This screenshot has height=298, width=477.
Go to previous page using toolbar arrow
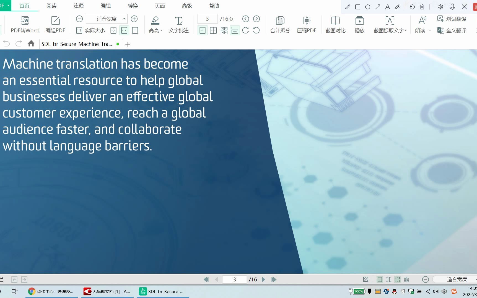pos(246,19)
